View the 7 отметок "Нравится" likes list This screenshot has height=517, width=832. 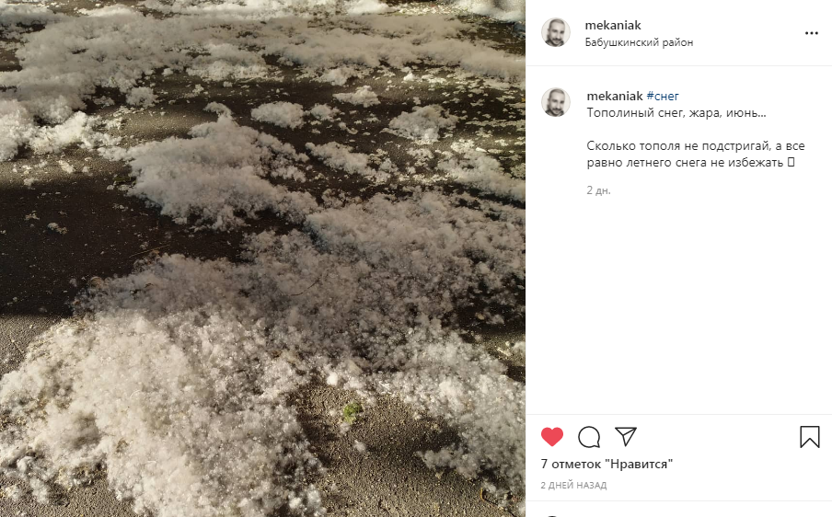(607, 464)
